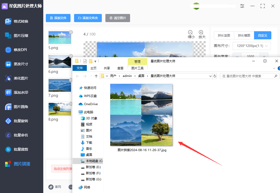Click the user avatar in title bar

coord(196,6)
